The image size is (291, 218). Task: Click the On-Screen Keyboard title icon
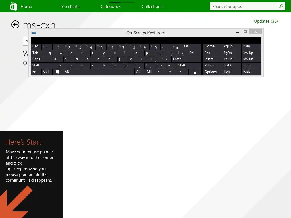34,33
